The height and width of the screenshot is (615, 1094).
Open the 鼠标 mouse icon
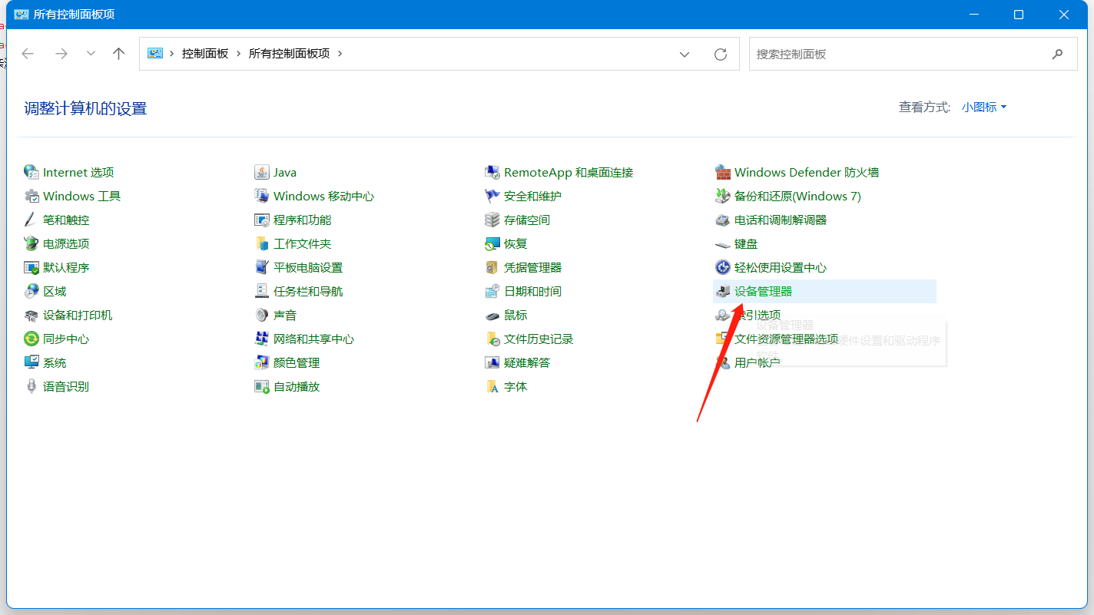(x=492, y=315)
